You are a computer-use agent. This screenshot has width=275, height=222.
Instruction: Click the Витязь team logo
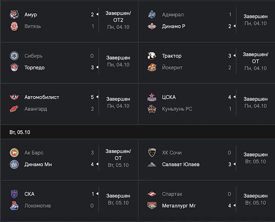pyautogui.click(x=14, y=26)
